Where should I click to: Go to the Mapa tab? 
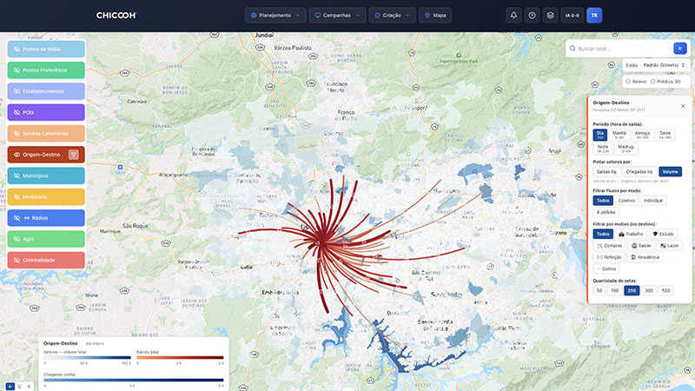coord(435,15)
